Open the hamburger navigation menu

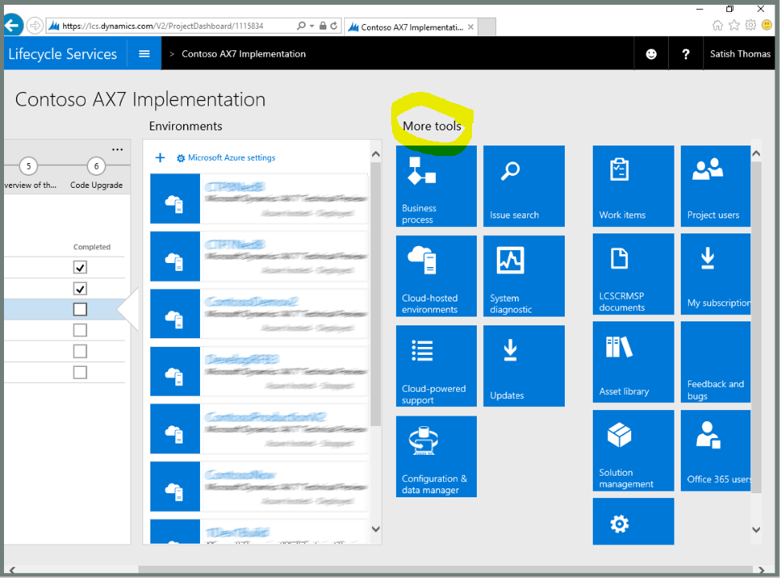coord(144,54)
